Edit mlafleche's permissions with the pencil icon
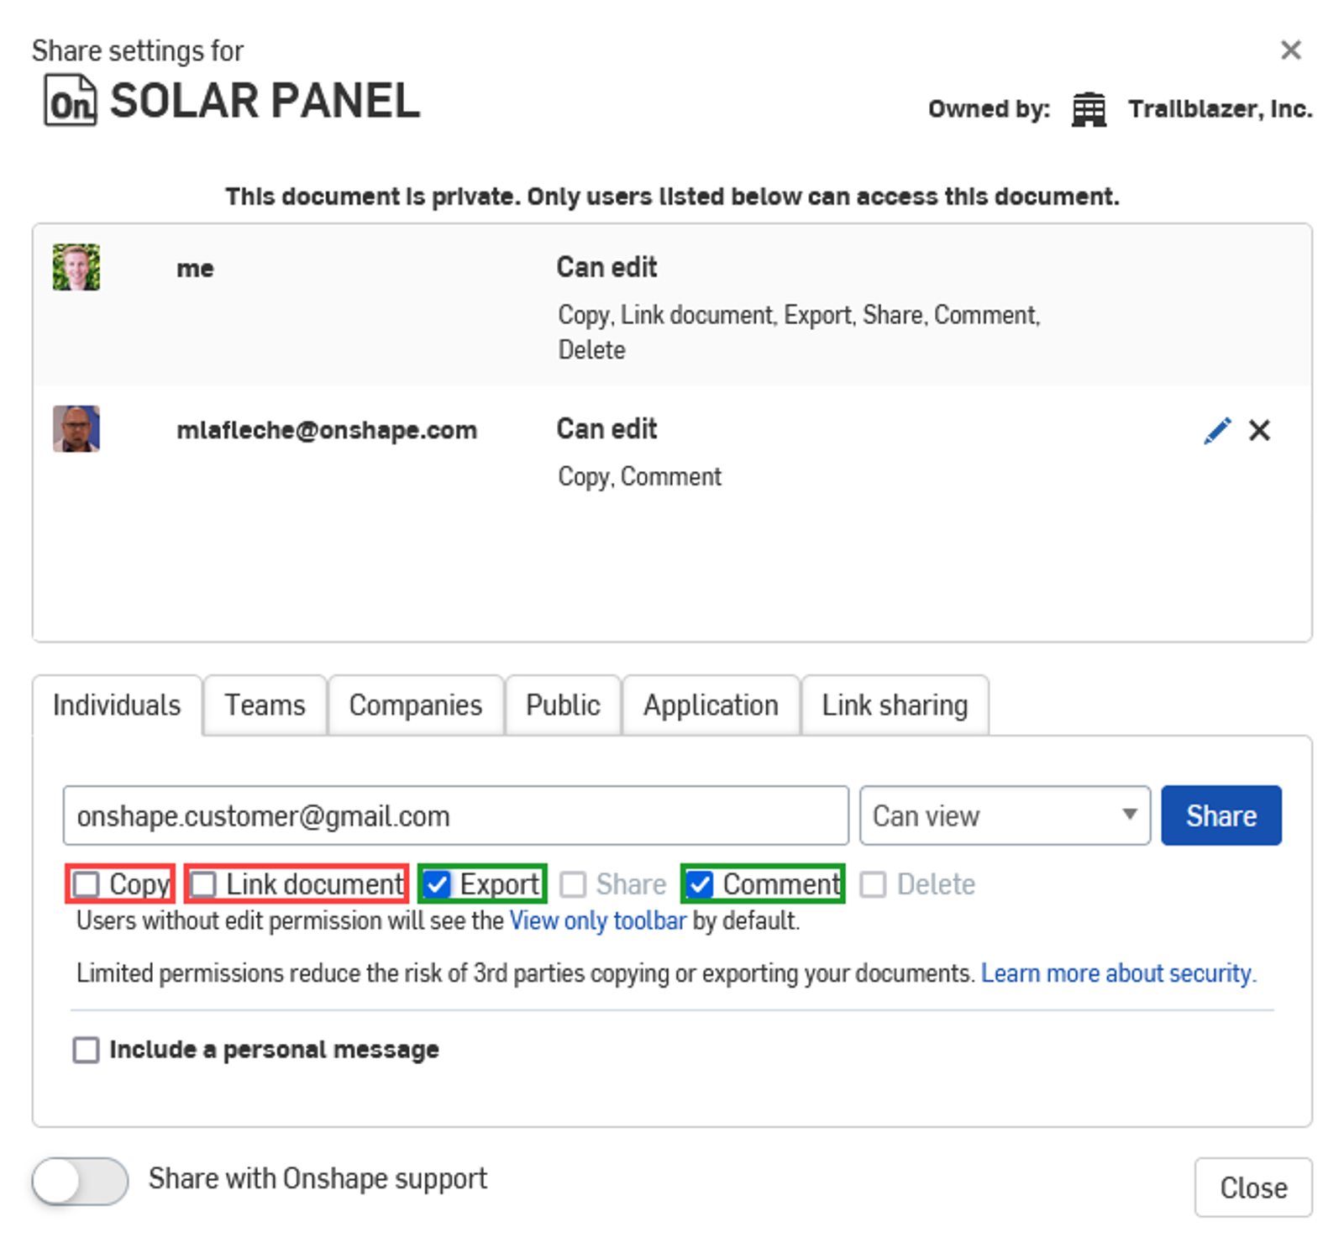 pyautogui.click(x=1216, y=430)
